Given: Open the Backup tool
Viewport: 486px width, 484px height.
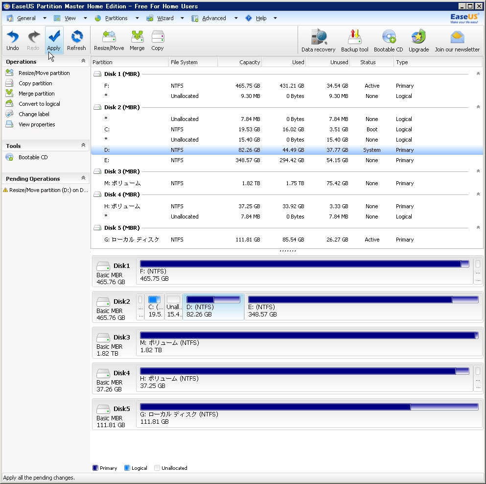Looking at the screenshot, I should [x=354, y=41].
